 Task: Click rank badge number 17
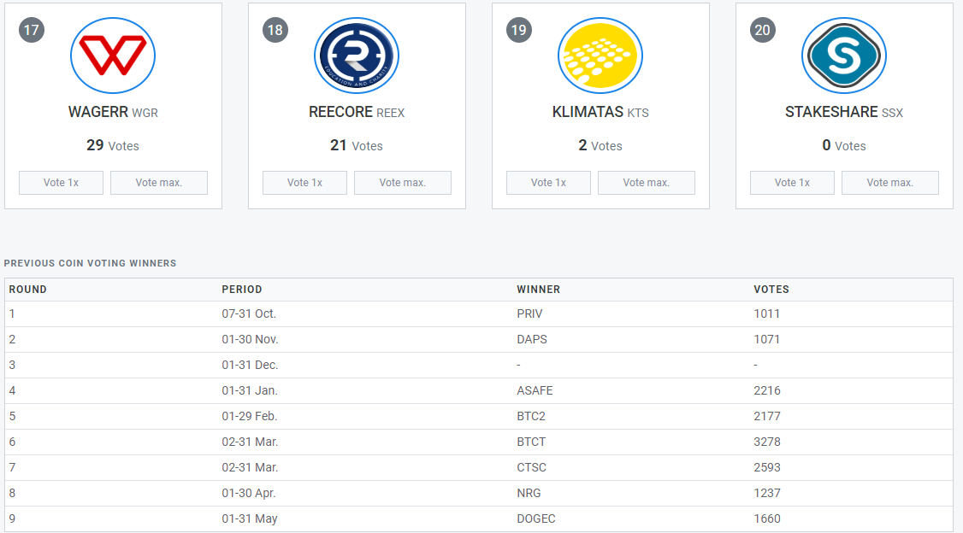pos(32,30)
